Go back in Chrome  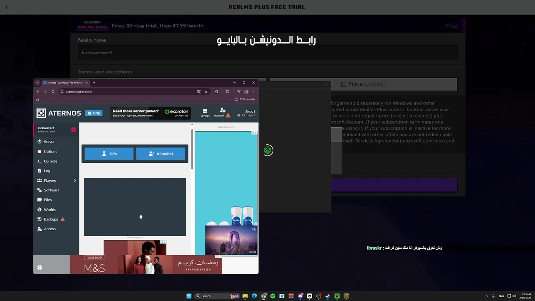tap(38, 92)
